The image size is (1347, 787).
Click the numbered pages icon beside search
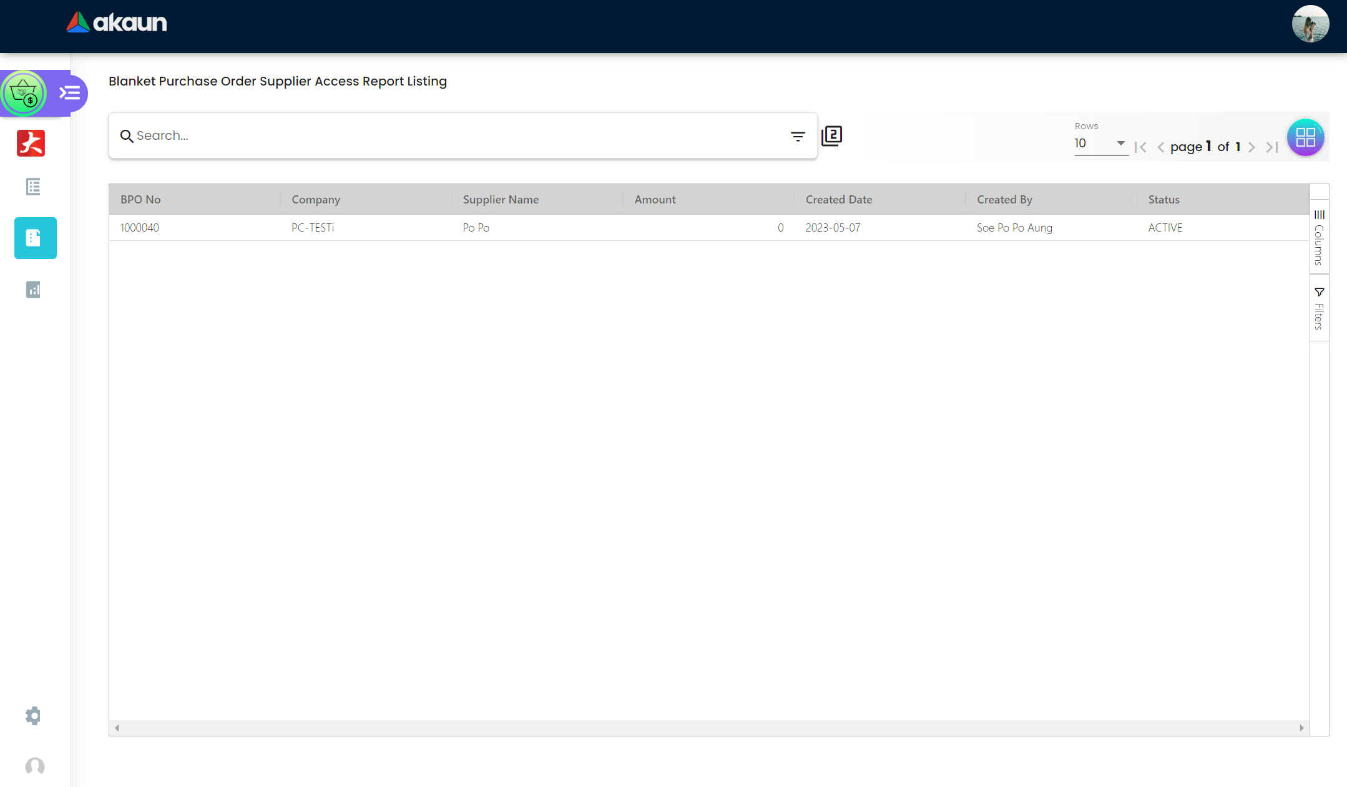click(831, 135)
